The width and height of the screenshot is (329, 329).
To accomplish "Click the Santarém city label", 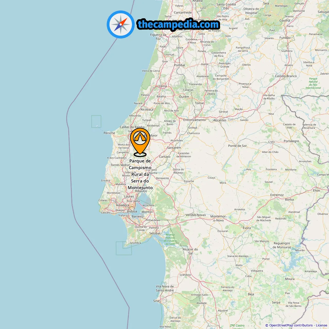I will click(174, 148).
